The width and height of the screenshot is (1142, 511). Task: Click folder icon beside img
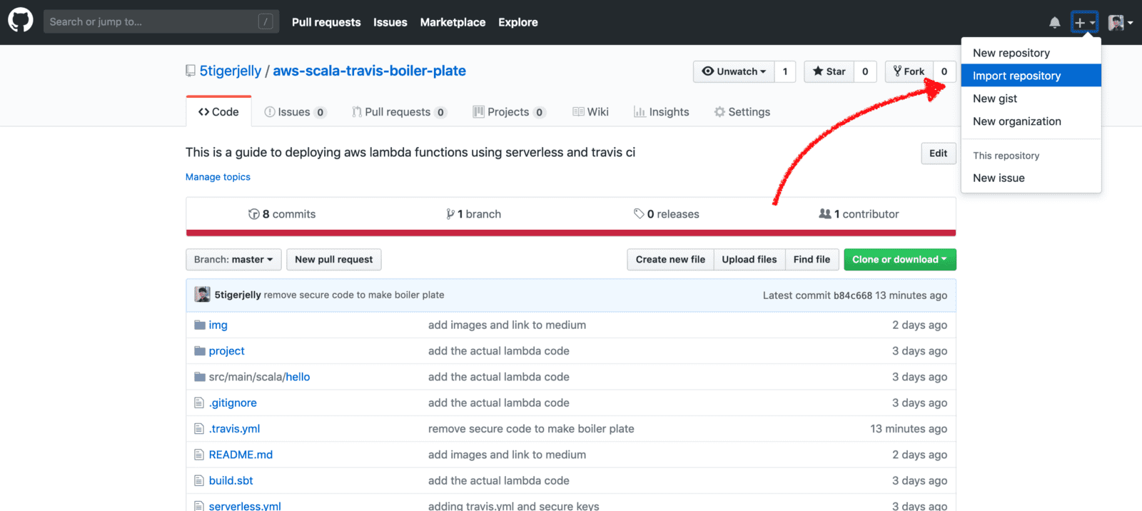click(x=200, y=325)
